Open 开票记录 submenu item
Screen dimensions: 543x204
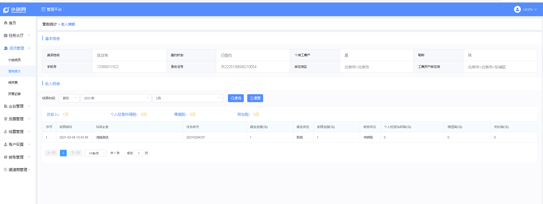(14, 94)
